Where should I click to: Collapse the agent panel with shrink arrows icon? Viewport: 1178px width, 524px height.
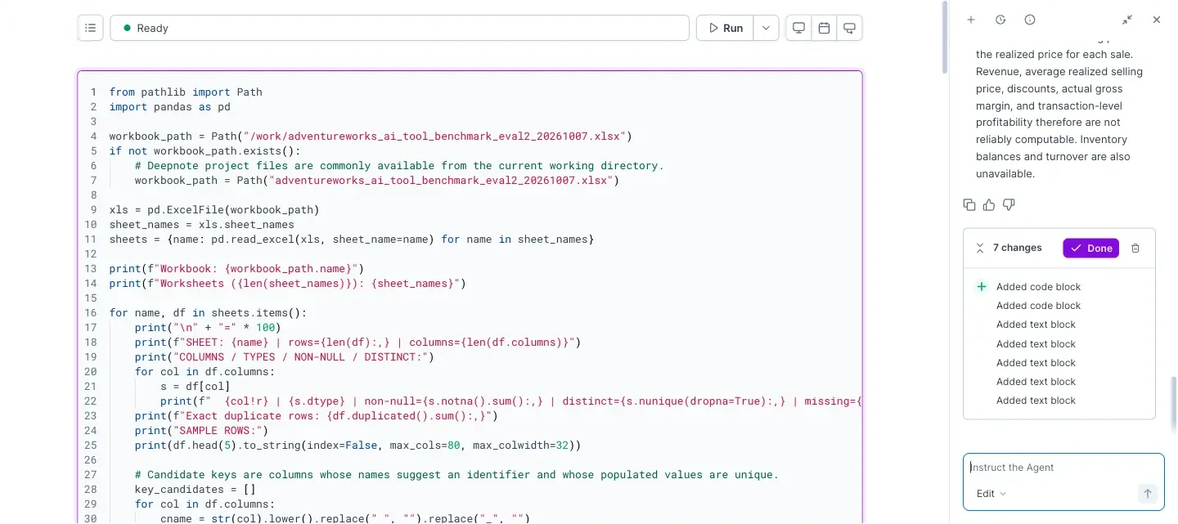(1127, 20)
